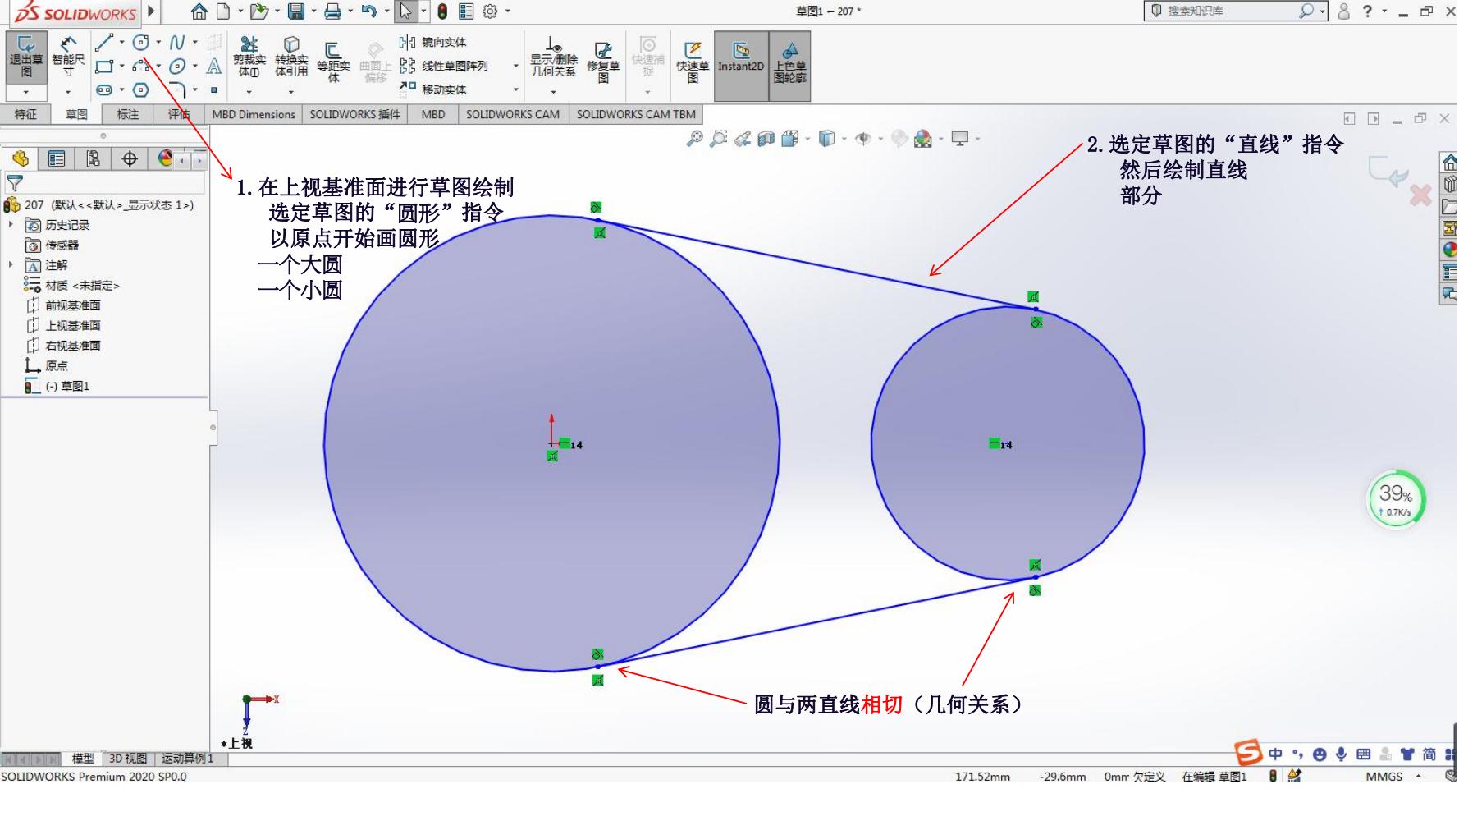The width and height of the screenshot is (1459, 821).
Task: Switch to the SOLIDWORKS 插件 tab
Action: pyautogui.click(x=354, y=114)
